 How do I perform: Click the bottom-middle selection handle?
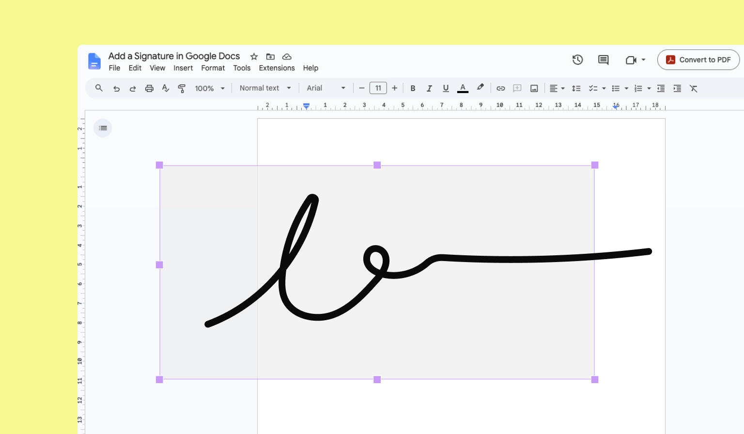pos(377,380)
